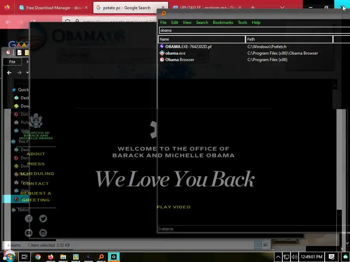350x262 pixels.
Task: Click path C:\Windows\Prefetch cell
Action: [x=267, y=46]
